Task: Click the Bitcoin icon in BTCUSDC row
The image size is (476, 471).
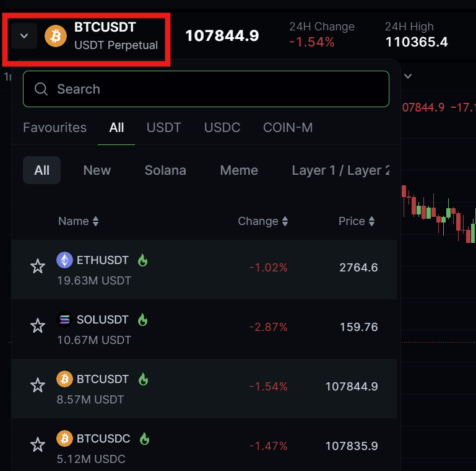Action: pyautogui.click(x=64, y=439)
